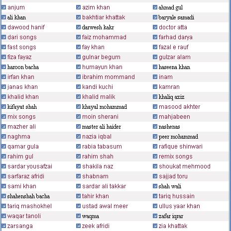
Task: Select the gulzar alam link
Action: tap(175, 57)
